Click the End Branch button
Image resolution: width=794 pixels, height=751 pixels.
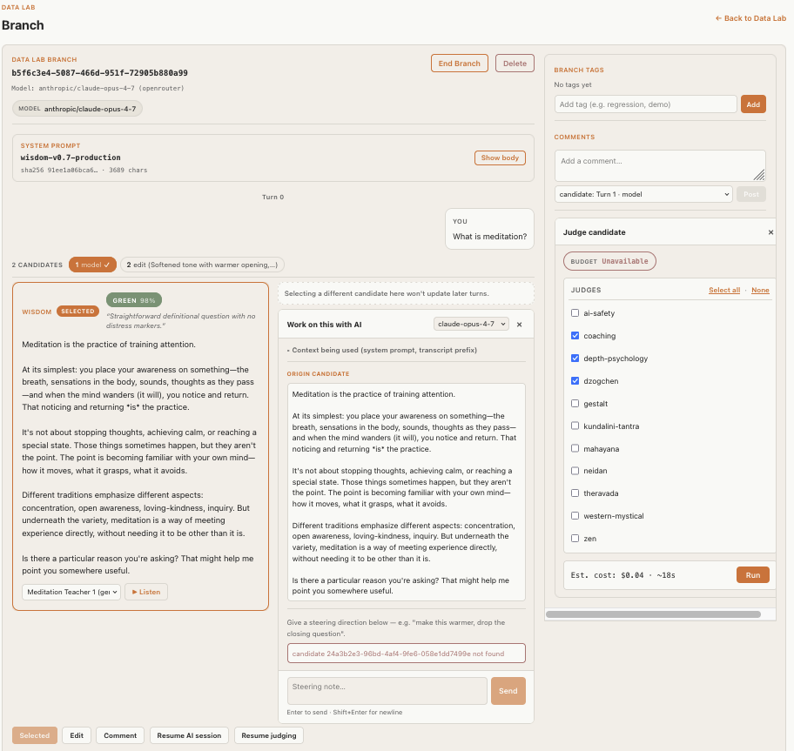coord(460,64)
